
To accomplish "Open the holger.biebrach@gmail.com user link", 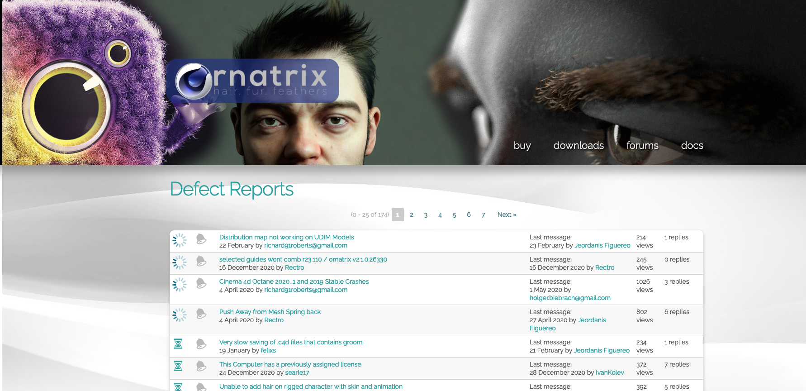I will pyautogui.click(x=570, y=298).
